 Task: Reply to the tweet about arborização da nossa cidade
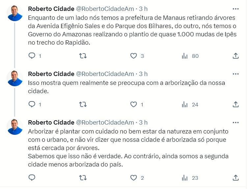point(32,104)
